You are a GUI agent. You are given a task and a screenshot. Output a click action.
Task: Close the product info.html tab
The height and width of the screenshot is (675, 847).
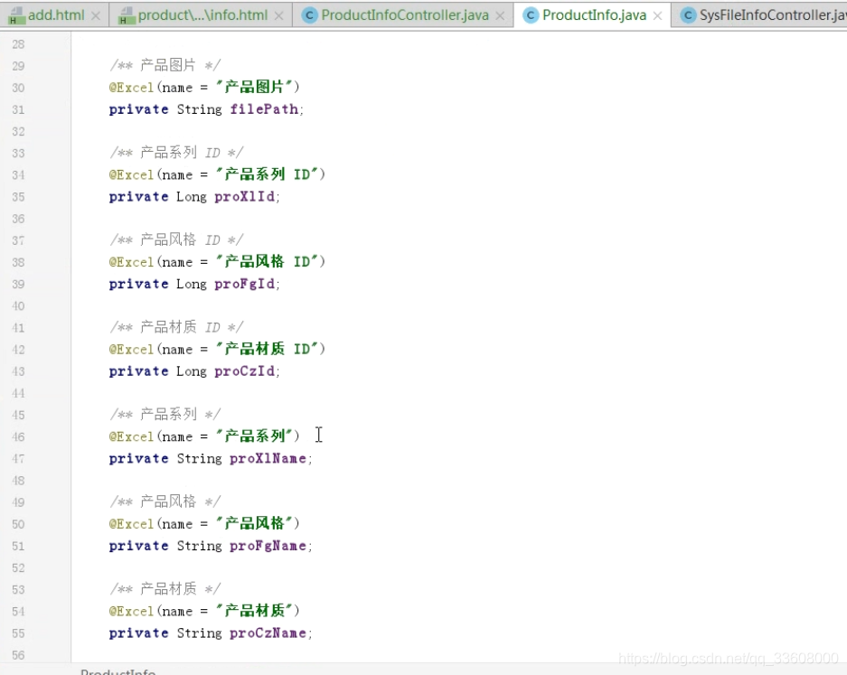coord(278,16)
